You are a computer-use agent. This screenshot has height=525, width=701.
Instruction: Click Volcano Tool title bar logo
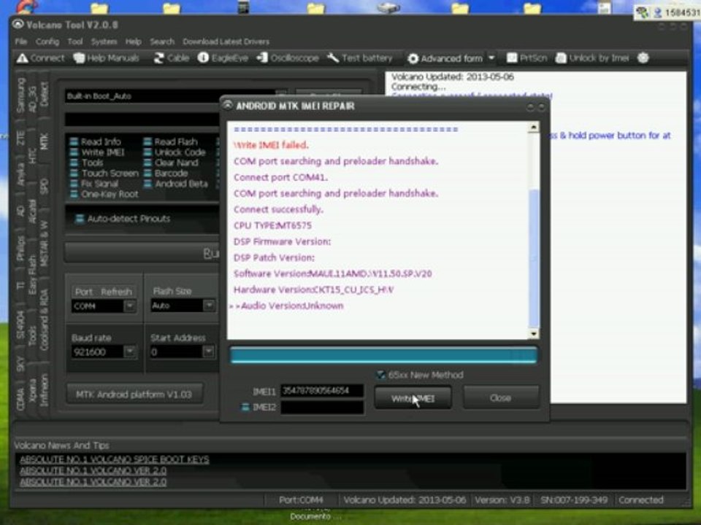pos(18,24)
